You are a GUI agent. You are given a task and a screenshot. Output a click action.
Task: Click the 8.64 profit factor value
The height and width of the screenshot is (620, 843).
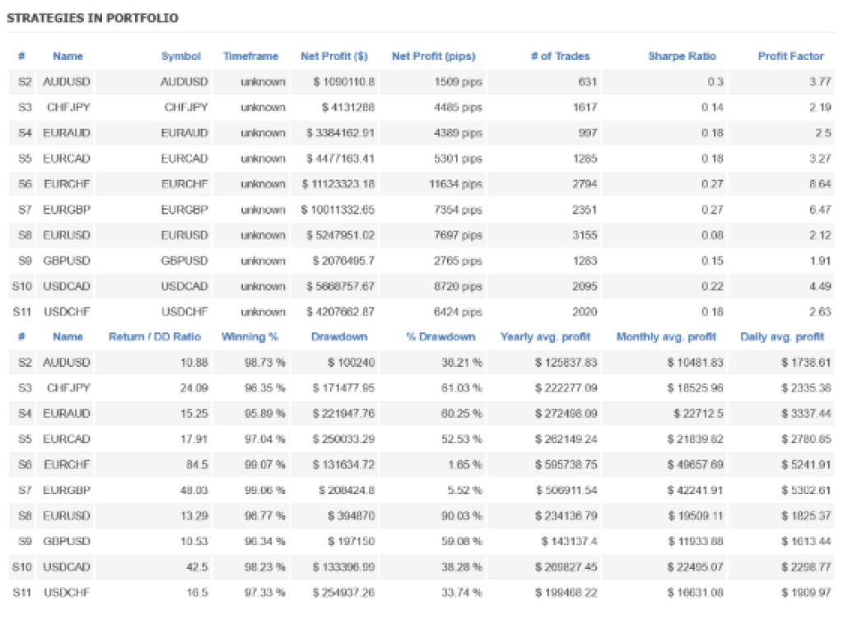coord(819,184)
